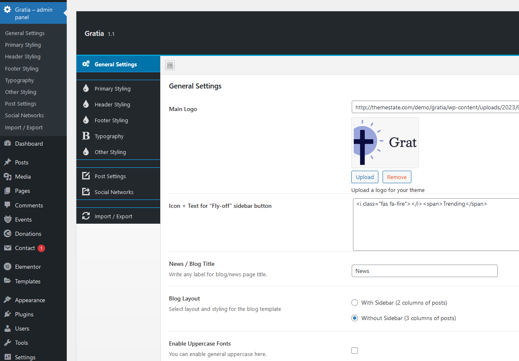Open General Settings in the WordPress submenu
Screen dimensions: 519x361
(x=25, y=33)
